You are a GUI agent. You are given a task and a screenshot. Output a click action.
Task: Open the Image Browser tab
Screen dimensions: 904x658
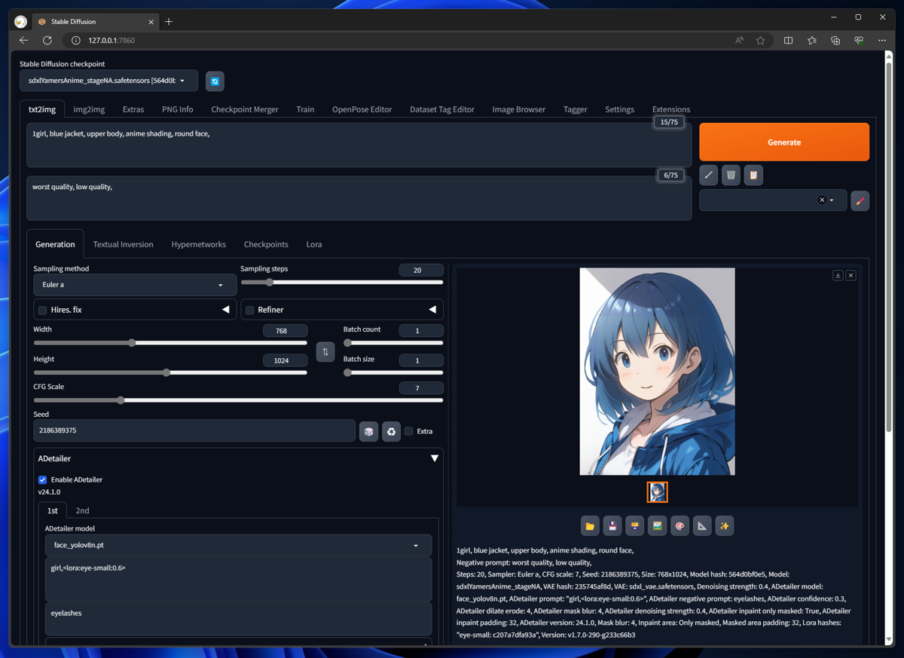519,109
